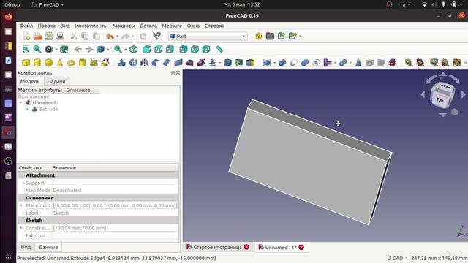
Task: Open Firefox from the Ubuntu dock
Action: click(8, 17)
